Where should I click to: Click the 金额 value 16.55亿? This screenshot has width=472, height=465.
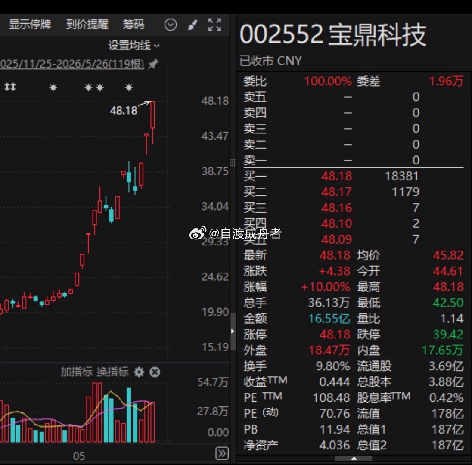[x=329, y=319]
